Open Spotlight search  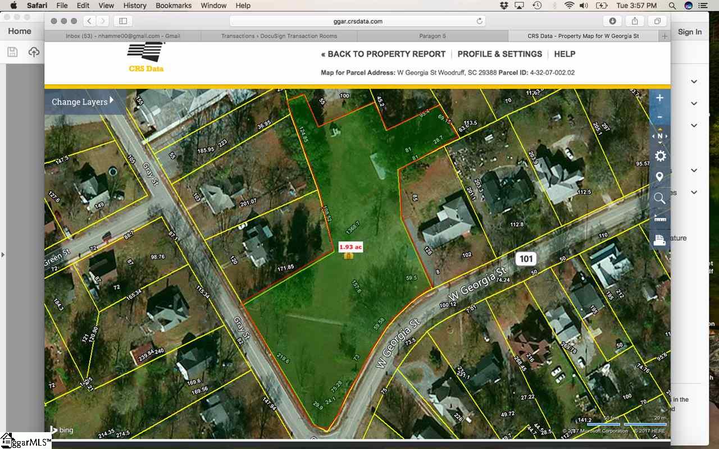[672, 6]
